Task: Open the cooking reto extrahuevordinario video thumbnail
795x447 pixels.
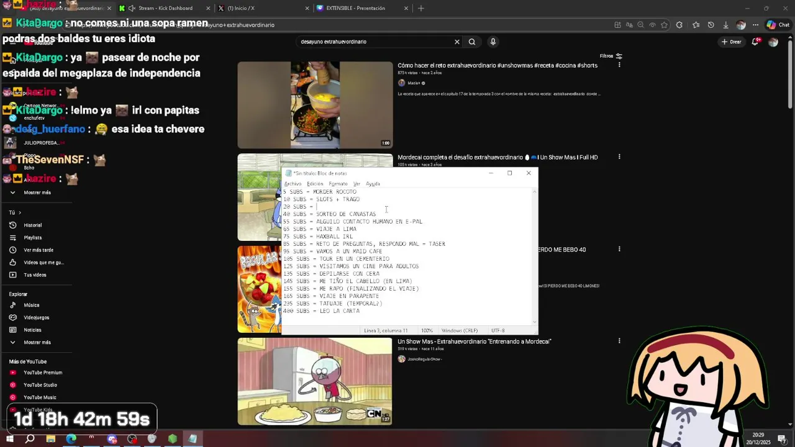Action: (x=315, y=105)
